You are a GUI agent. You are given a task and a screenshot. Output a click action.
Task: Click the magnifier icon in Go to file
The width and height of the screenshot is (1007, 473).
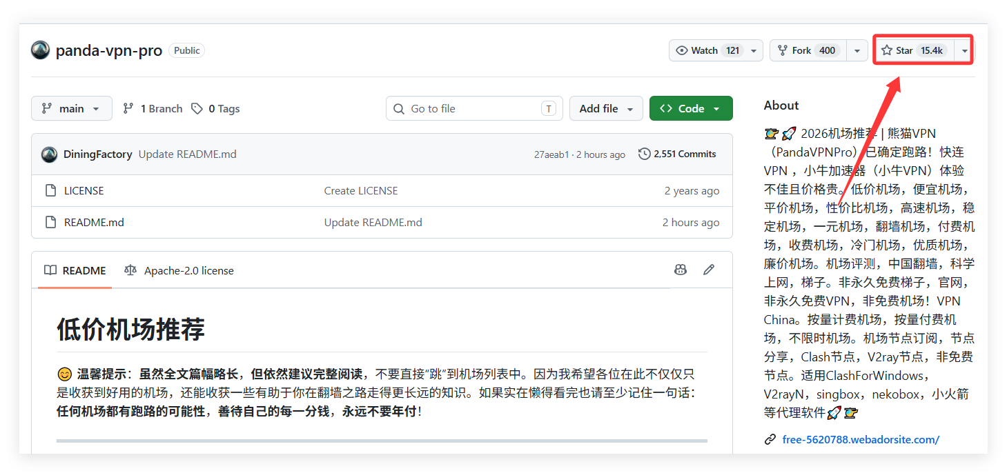pyautogui.click(x=399, y=109)
